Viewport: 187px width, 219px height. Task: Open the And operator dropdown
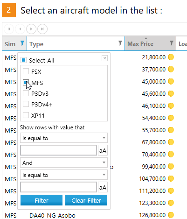[64, 162]
